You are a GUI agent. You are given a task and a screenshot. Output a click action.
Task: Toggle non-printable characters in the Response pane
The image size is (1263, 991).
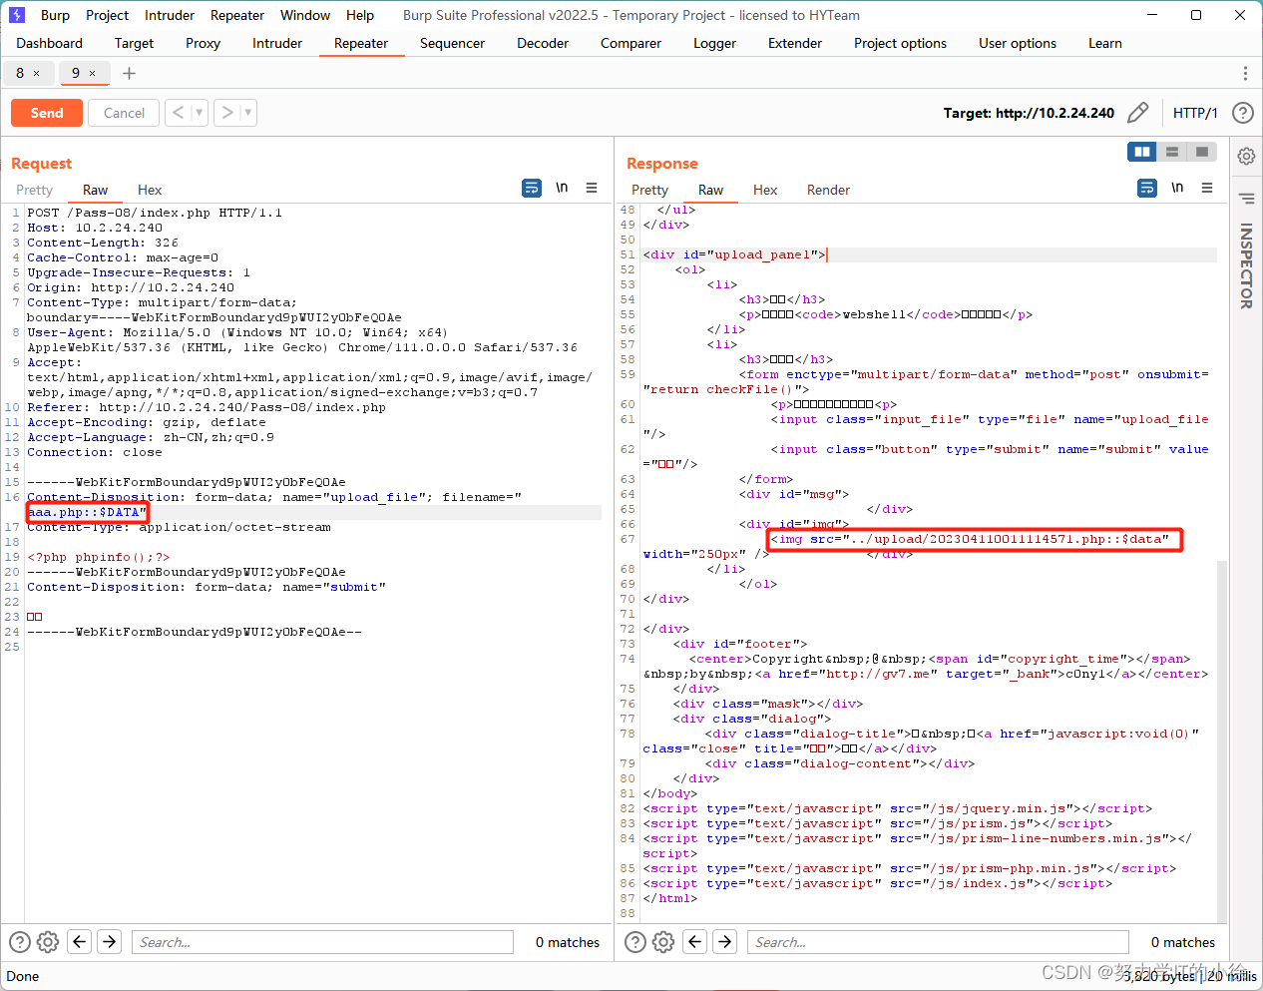coord(1177,188)
